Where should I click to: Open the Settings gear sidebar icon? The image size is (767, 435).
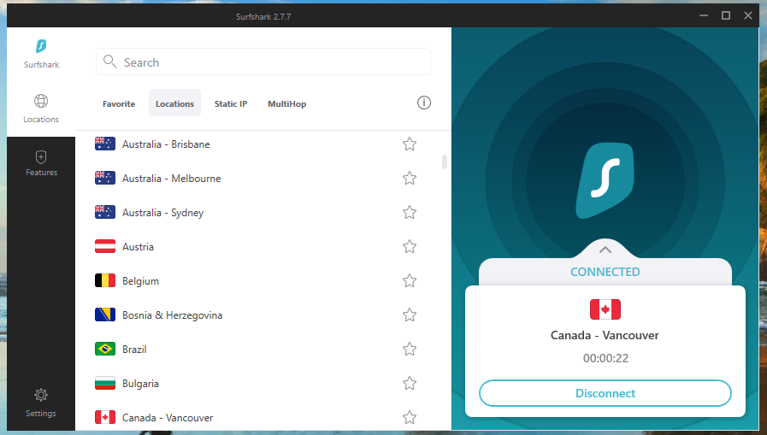point(41,395)
